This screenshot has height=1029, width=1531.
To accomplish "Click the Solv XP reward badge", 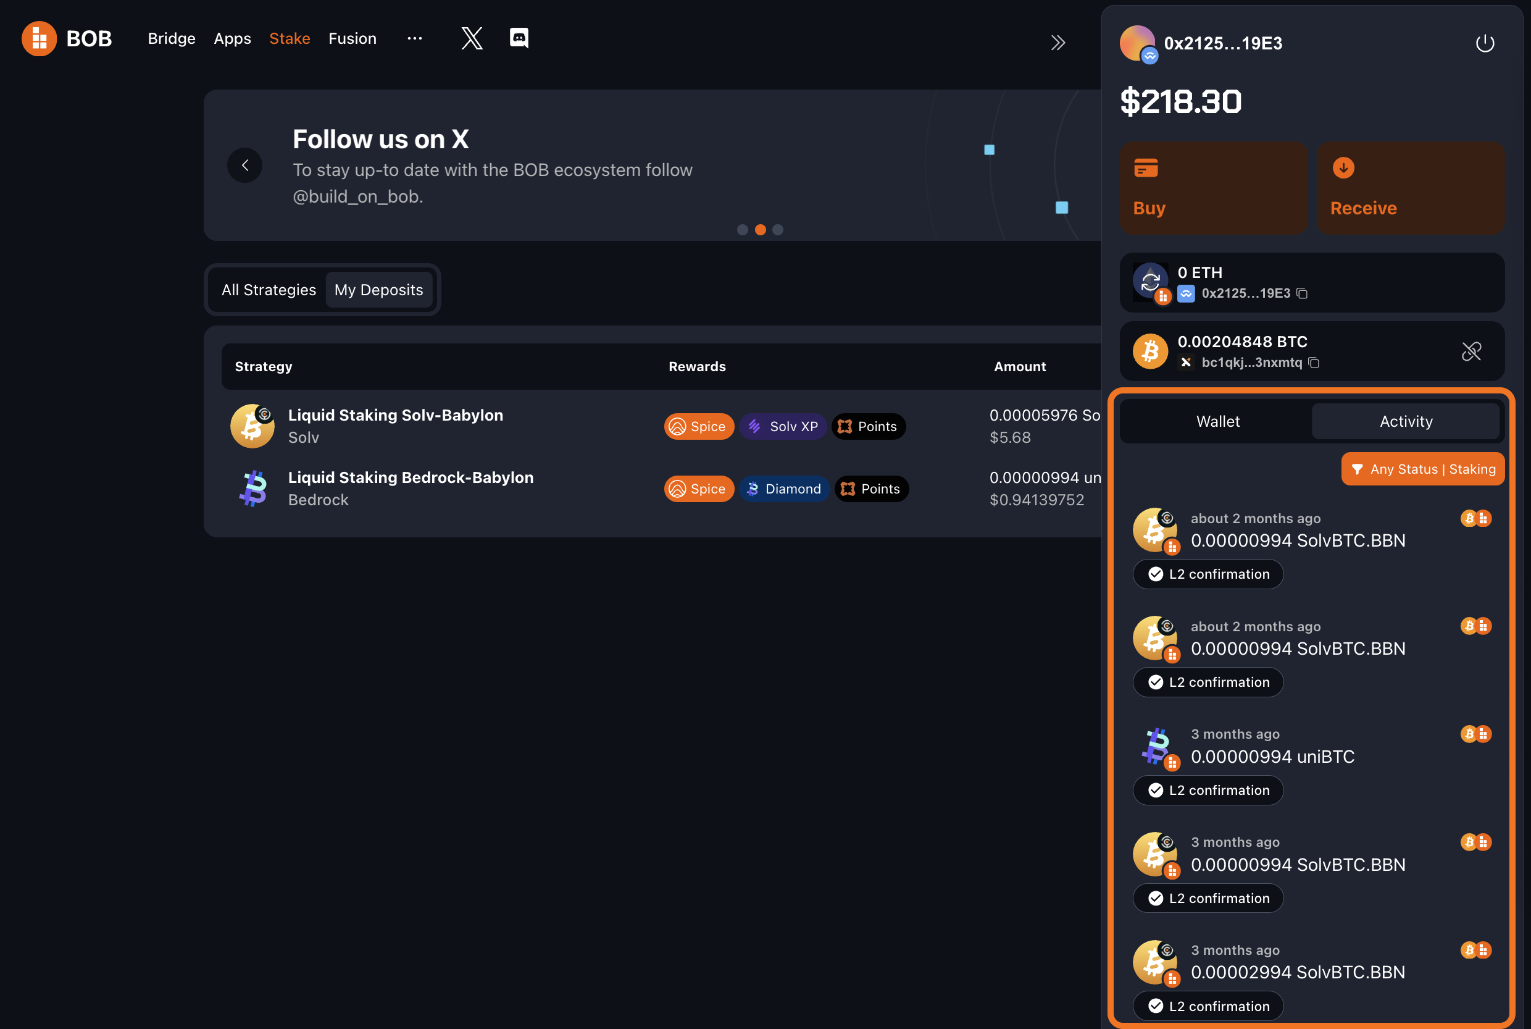I will [783, 427].
